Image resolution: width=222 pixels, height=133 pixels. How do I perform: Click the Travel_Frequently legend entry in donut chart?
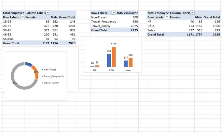click(53, 76)
